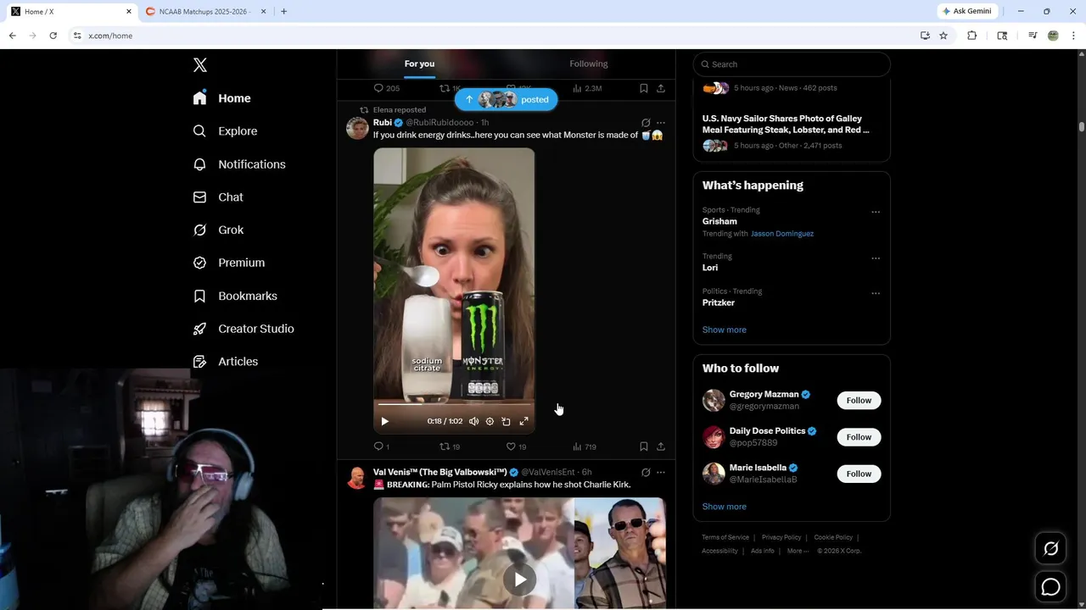Follow Gregory Mazman
Screen dimensions: 1086x610
859,401
